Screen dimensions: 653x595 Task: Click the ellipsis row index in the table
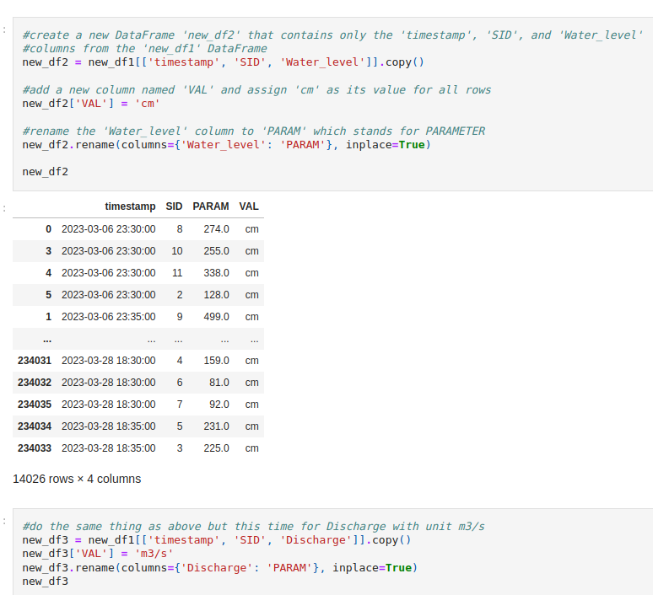coord(47,339)
